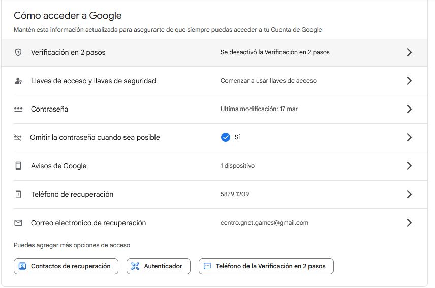Viewport: 435px width, 288px height.
Task: Click the QR icon in the Autenticador button
Action: 135,266
